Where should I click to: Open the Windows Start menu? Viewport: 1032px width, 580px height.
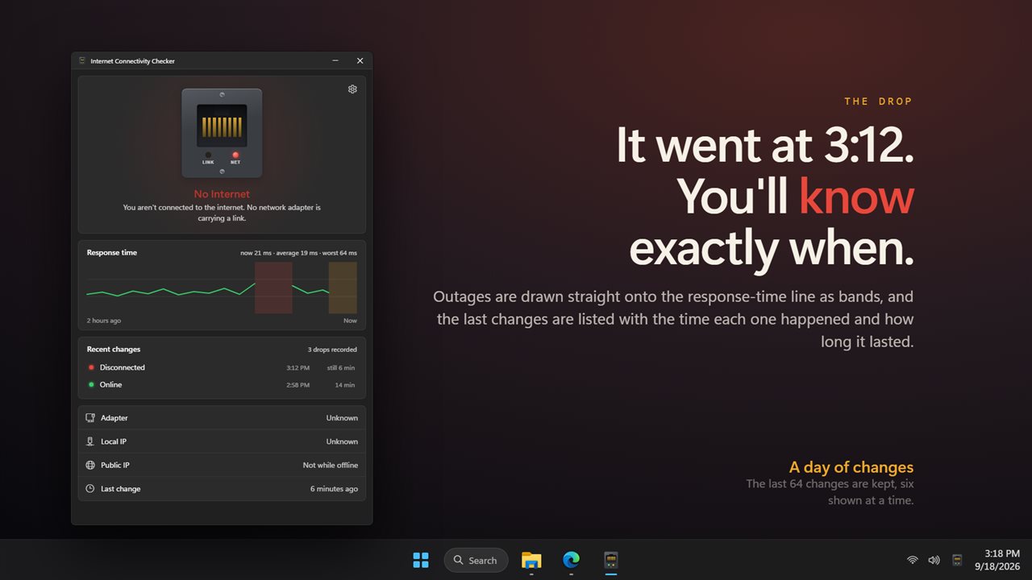click(421, 560)
